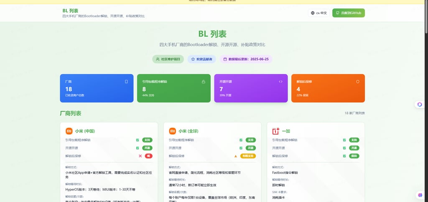Image resolution: width=428 pixels, height=202 pixels.
Task: Click 开源 badge in 一加 card
Action: pos(354,148)
